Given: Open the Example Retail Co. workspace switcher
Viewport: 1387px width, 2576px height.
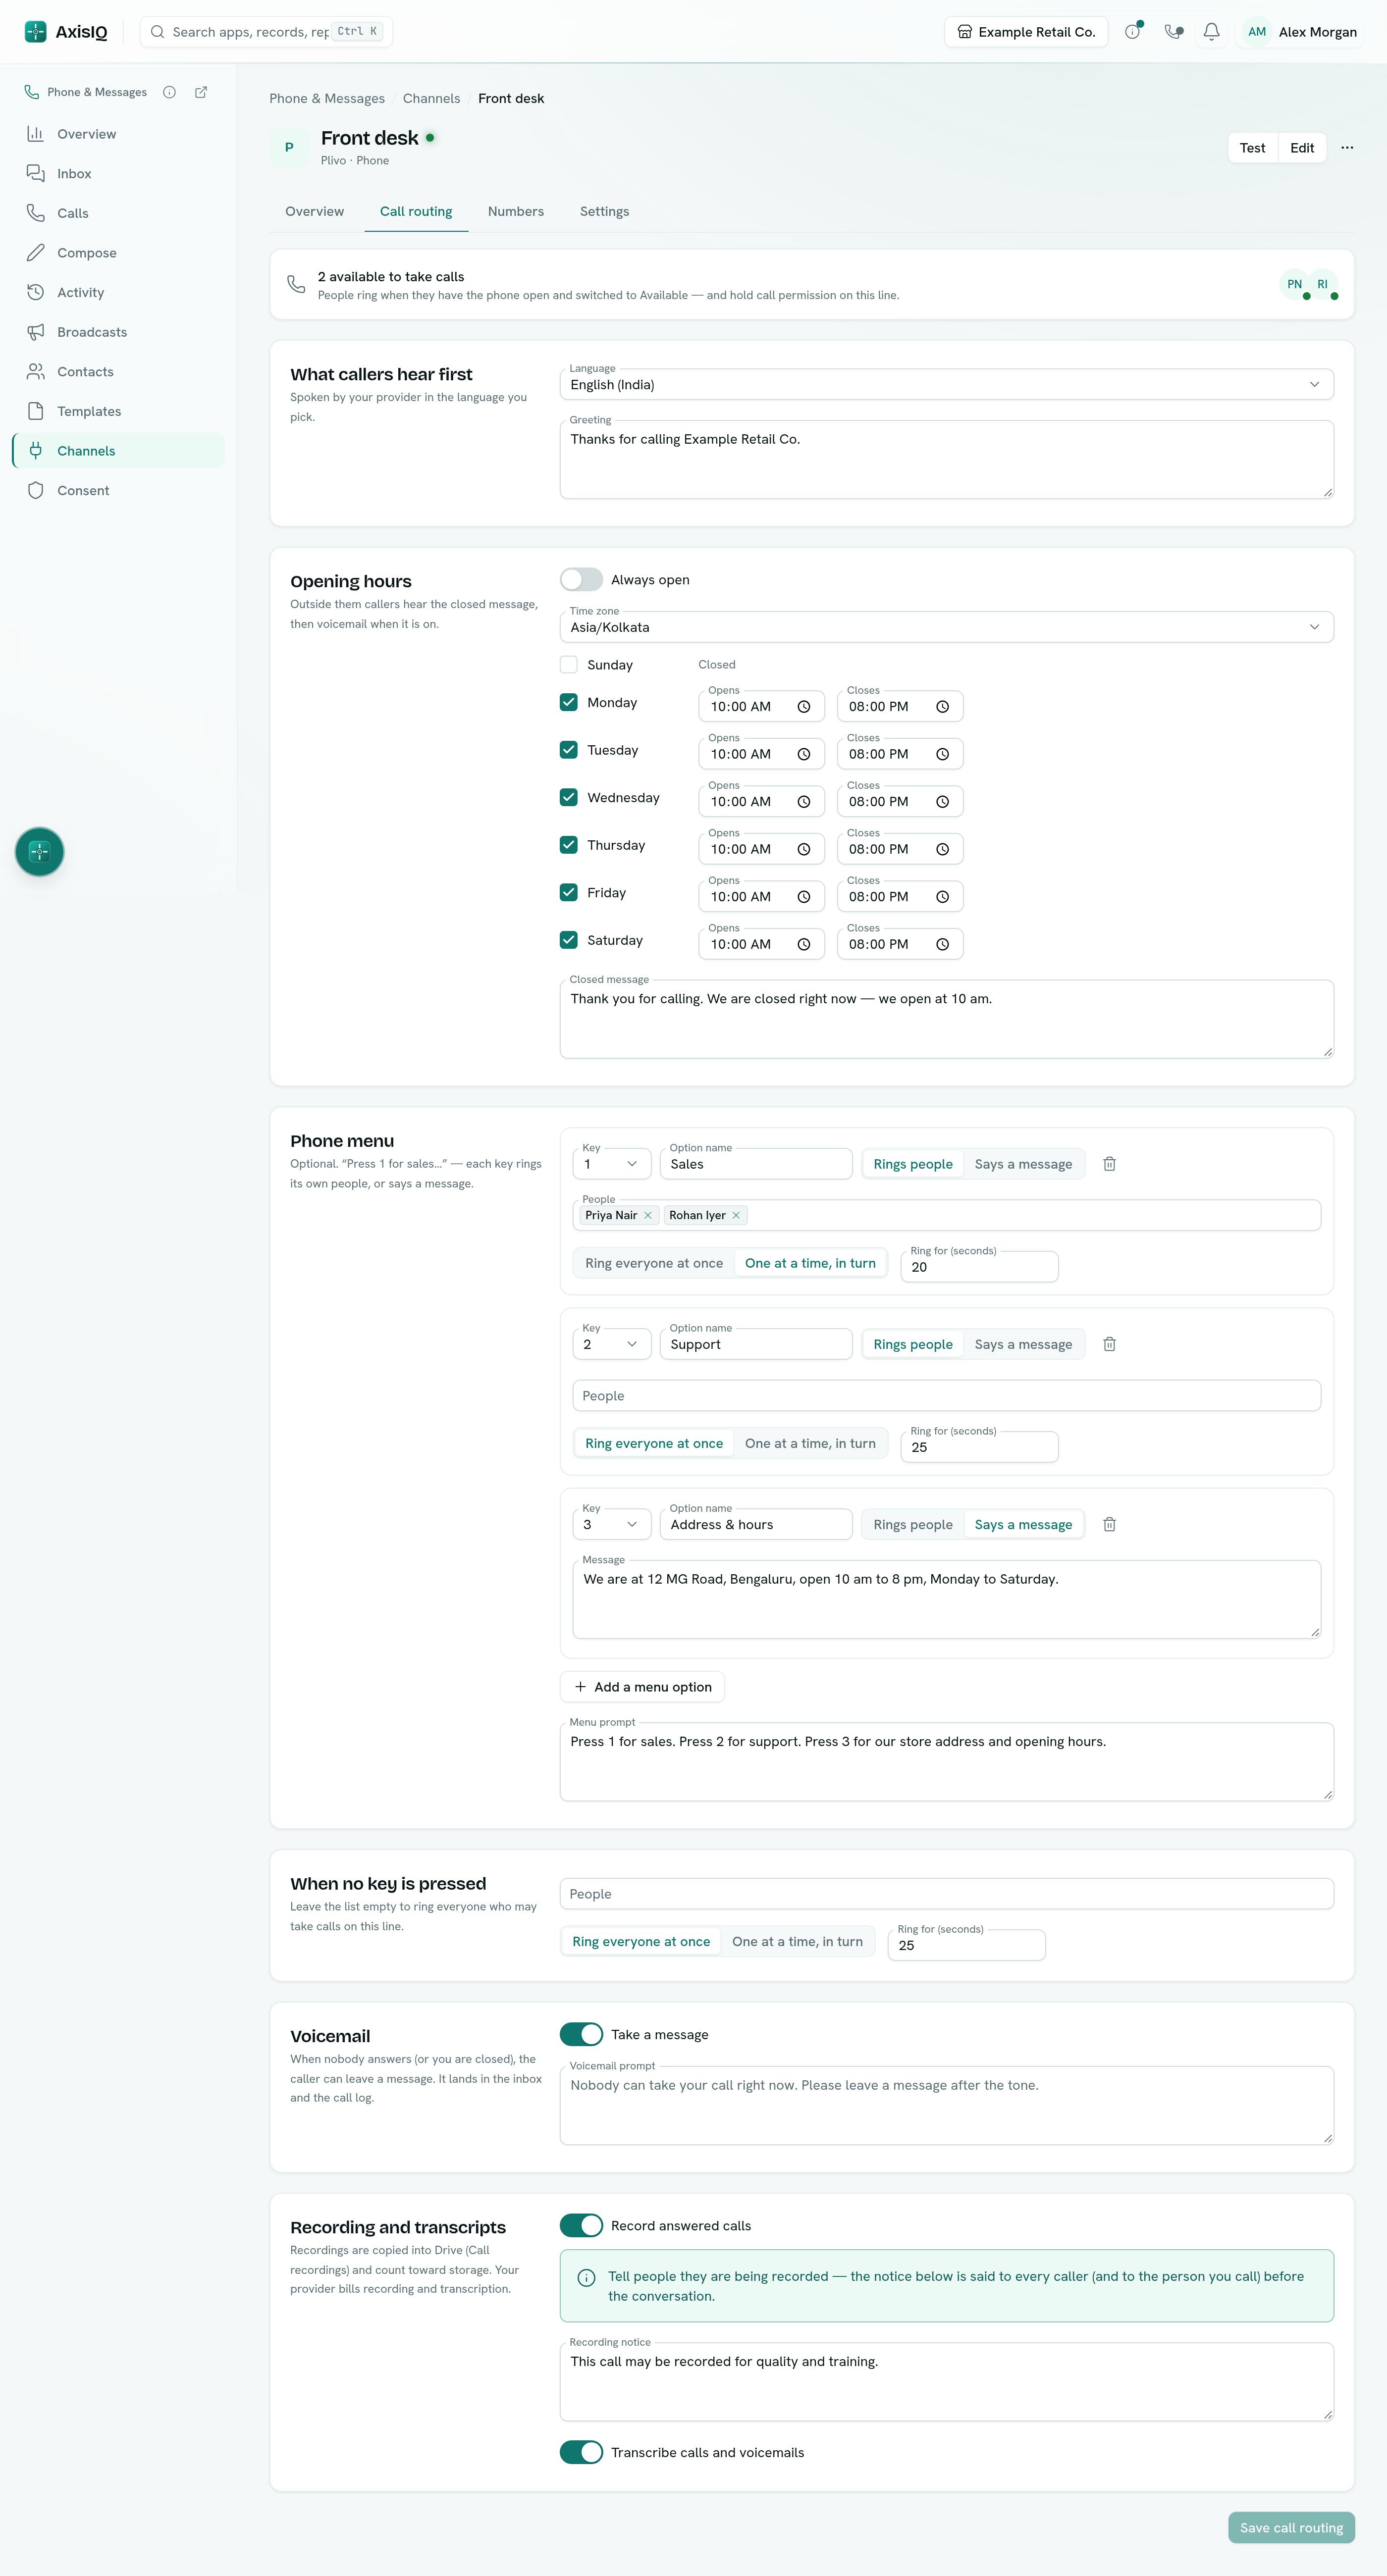Looking at the screenshot, I should pos(1025,32).
